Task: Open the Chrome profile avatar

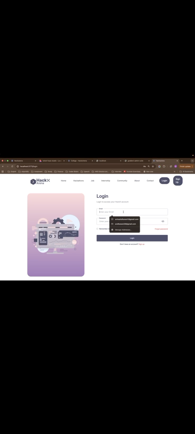Action: click(175, 166)
